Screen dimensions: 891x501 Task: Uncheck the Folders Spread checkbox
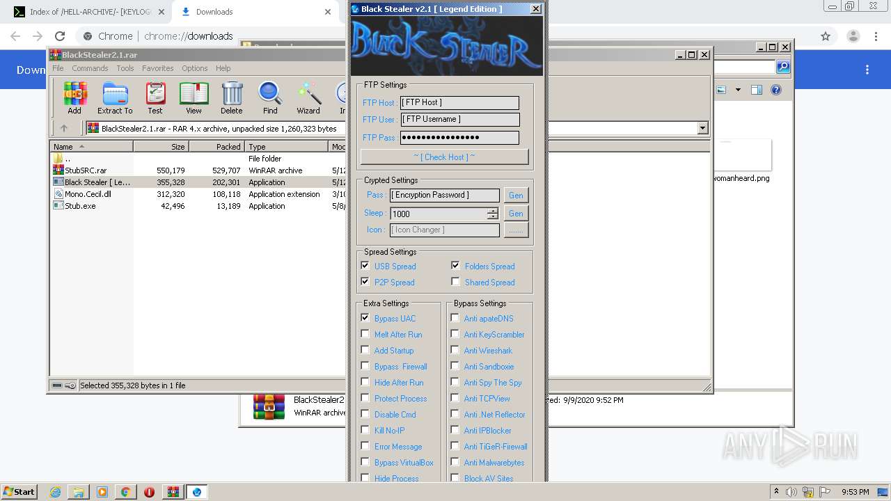(456, 266)
